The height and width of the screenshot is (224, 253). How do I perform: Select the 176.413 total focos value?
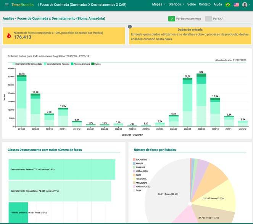tap(23, 37)
